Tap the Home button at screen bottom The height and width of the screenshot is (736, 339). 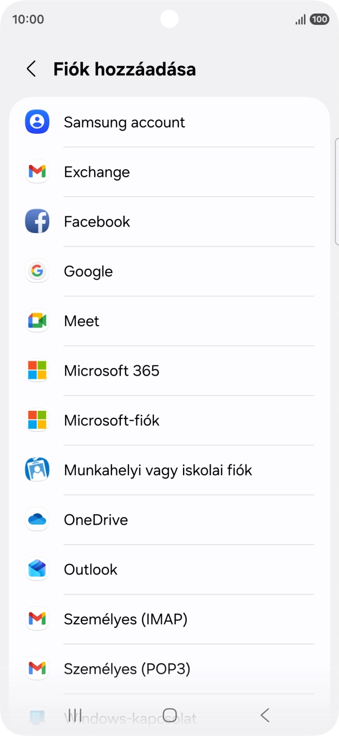(x=169, y=715)
